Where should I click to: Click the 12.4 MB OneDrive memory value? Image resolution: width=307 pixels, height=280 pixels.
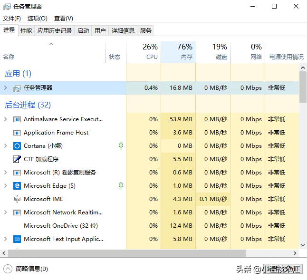[x=181, y=225]
